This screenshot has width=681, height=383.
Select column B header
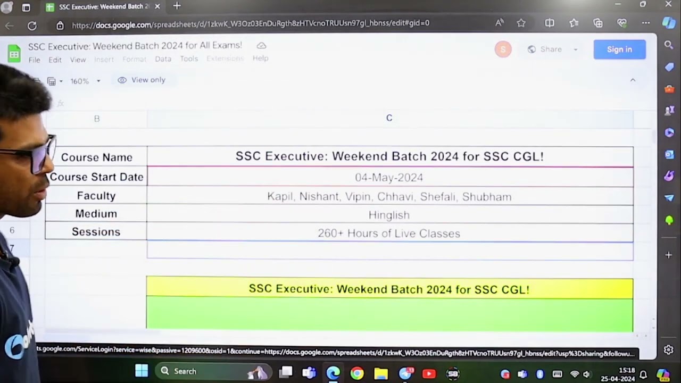(x=97, y=119)
